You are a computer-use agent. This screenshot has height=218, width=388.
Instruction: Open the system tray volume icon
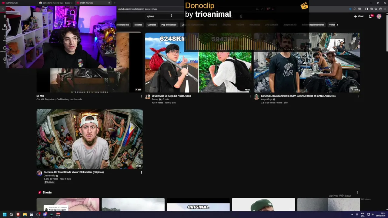pyautogui.click(x=372, y=214)
